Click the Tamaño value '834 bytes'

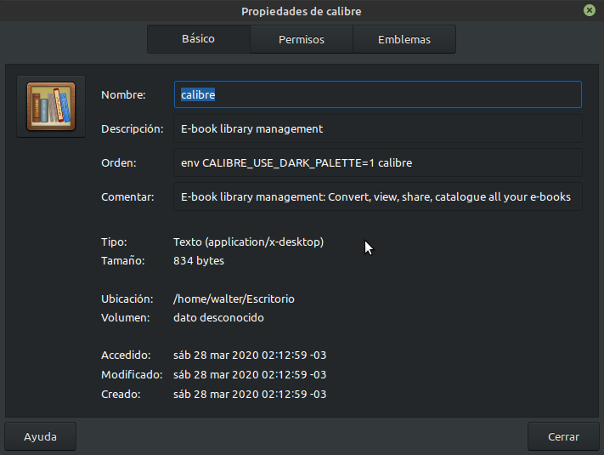pos(199,261)
